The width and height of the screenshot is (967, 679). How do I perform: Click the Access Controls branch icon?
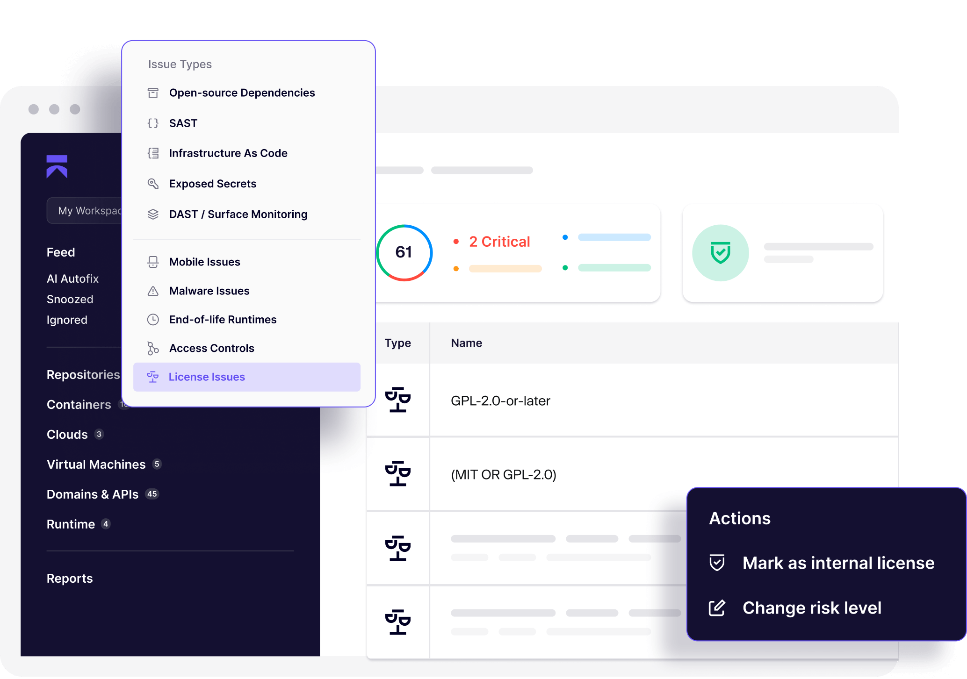point(153,348)
